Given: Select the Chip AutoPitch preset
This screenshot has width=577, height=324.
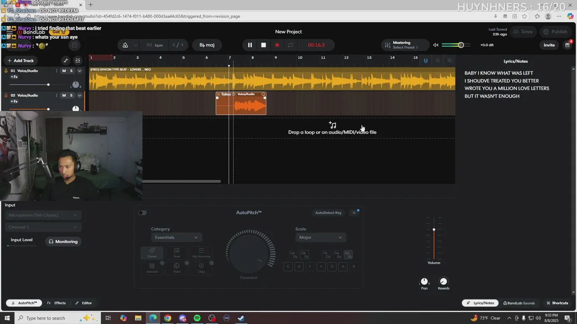Looking at the screenshot, I should (x=201, y=268).
